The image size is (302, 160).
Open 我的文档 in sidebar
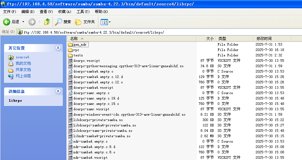point(23,63)
